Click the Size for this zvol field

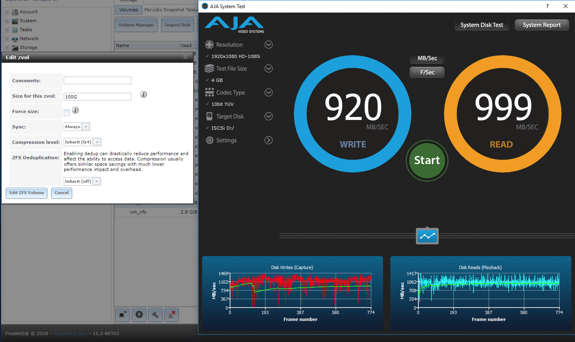click(97, 96)
